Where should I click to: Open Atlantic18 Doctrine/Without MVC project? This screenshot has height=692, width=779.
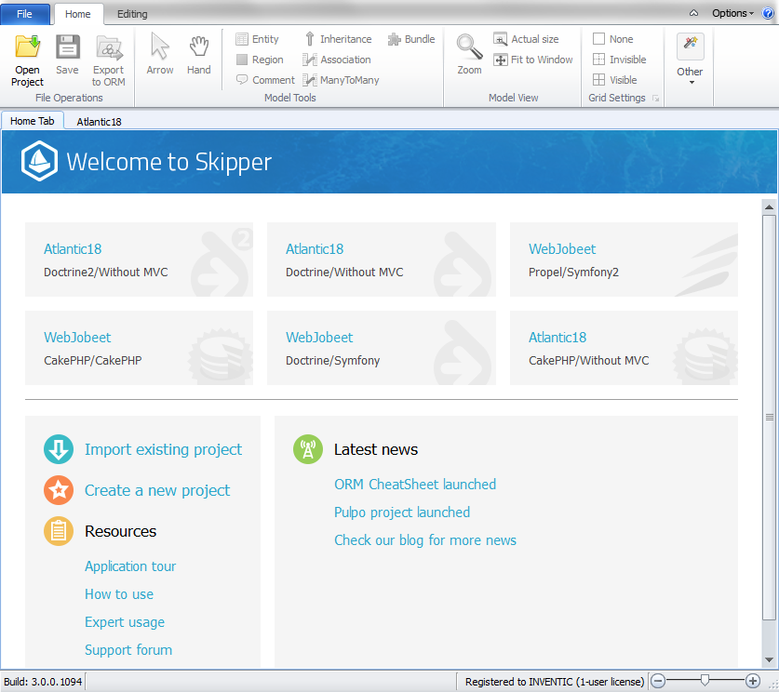click(382, 259)
